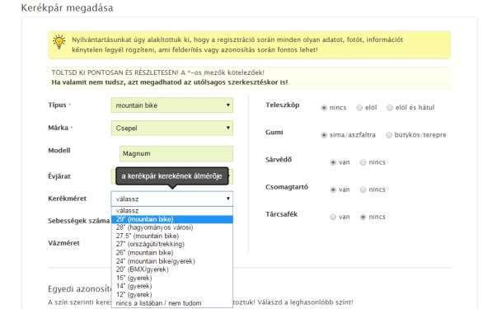Choose 14" (gyerek) wheel size
This screenshot has height=309, width=497.
click(x=172, y=286)
